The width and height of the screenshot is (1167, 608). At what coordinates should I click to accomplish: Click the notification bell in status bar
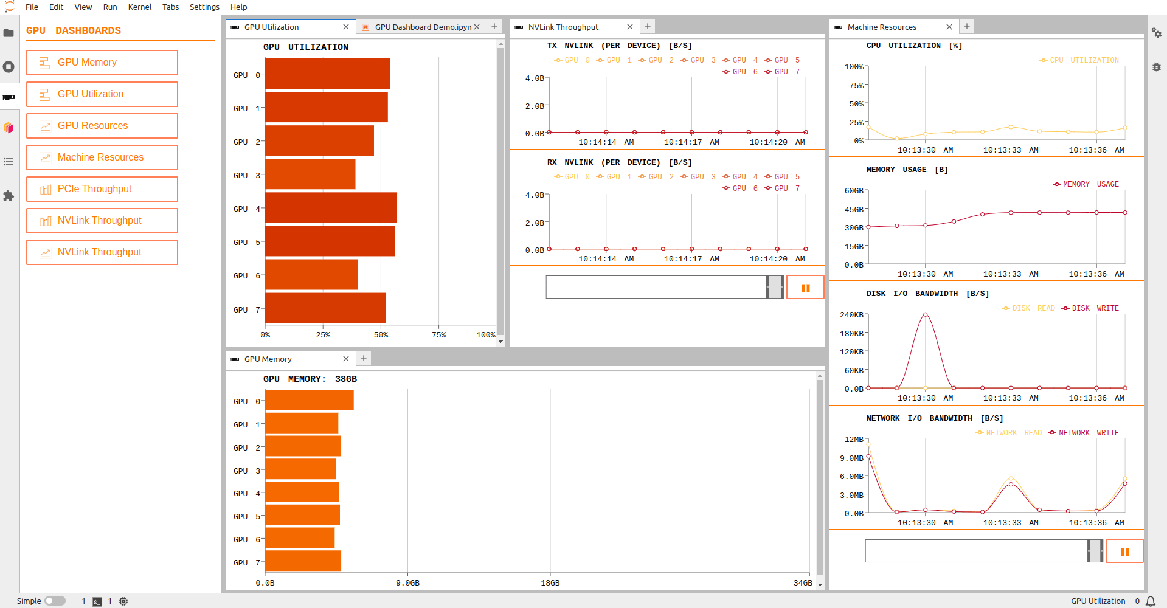click(x=1153, y=601)
